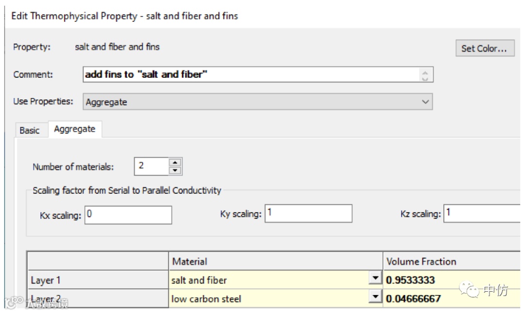Decrease the number of materials

coord(175,170)
